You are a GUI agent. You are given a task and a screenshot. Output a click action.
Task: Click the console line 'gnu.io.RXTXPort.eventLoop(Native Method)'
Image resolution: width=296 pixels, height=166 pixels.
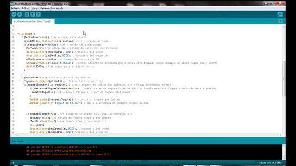pyautogui.click(x=59, y=151)
